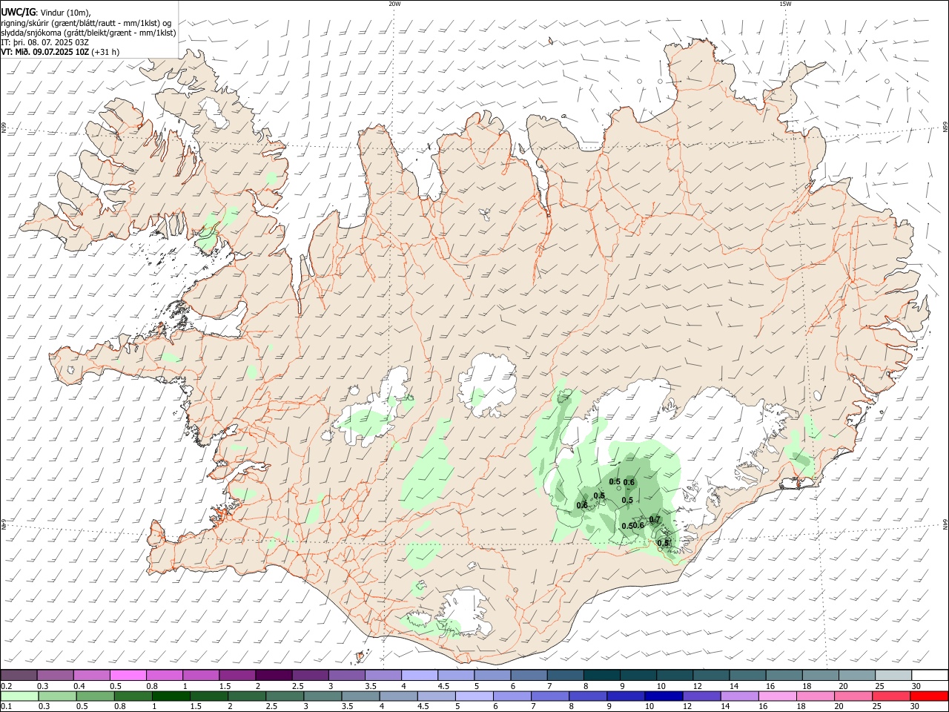Screen dimensions: 949x712
Task: Pick the snow legend swatch between 0.4 and 0.5
Action: click(93, 676)
